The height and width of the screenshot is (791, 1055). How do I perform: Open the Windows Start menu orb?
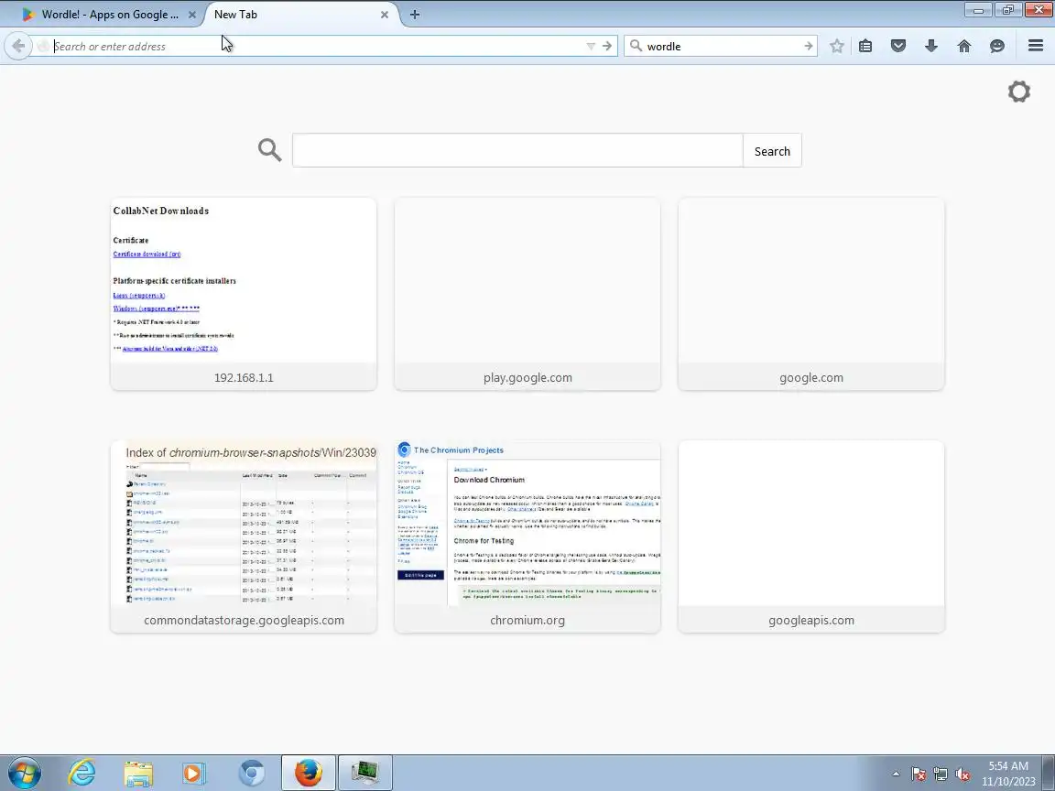24,773
